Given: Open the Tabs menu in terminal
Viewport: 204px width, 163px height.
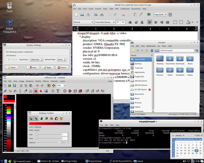Looking at the screenshot, I should (x=112, y=125).
